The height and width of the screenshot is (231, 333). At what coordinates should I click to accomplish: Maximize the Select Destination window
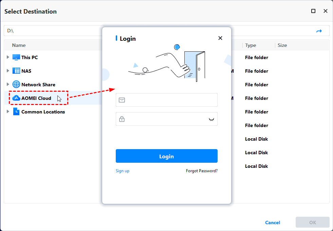pyautogui.click(x=313, y=11)
